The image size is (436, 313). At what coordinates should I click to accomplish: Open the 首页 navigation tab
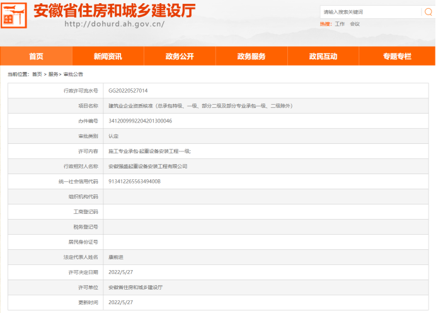tap(36, 56)
